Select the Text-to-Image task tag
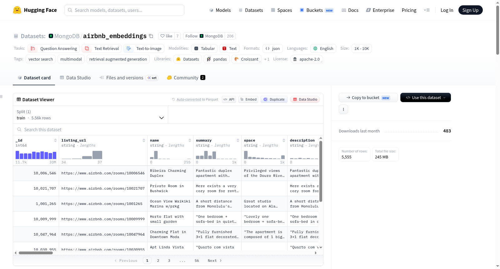 [x=144, y=48]
